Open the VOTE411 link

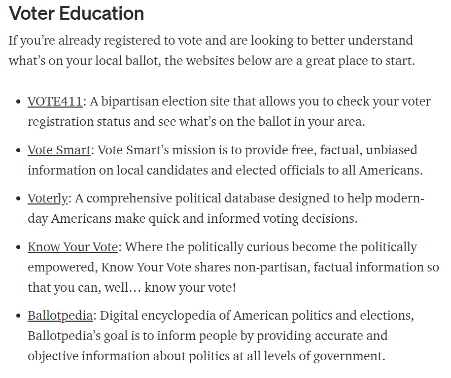[x=55, y=101]
